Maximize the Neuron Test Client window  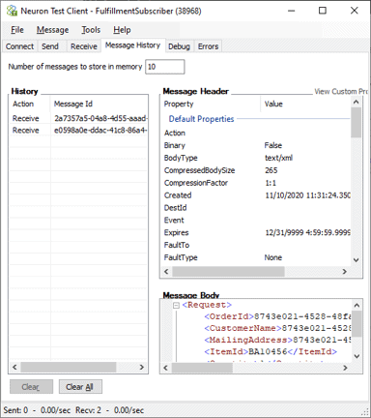[x=323, y=11]
